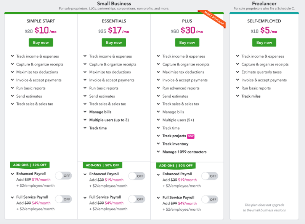Enable Enhanced Payroll on the Plus plan
The width and height of the screenshot is (305, 224).
210,176
